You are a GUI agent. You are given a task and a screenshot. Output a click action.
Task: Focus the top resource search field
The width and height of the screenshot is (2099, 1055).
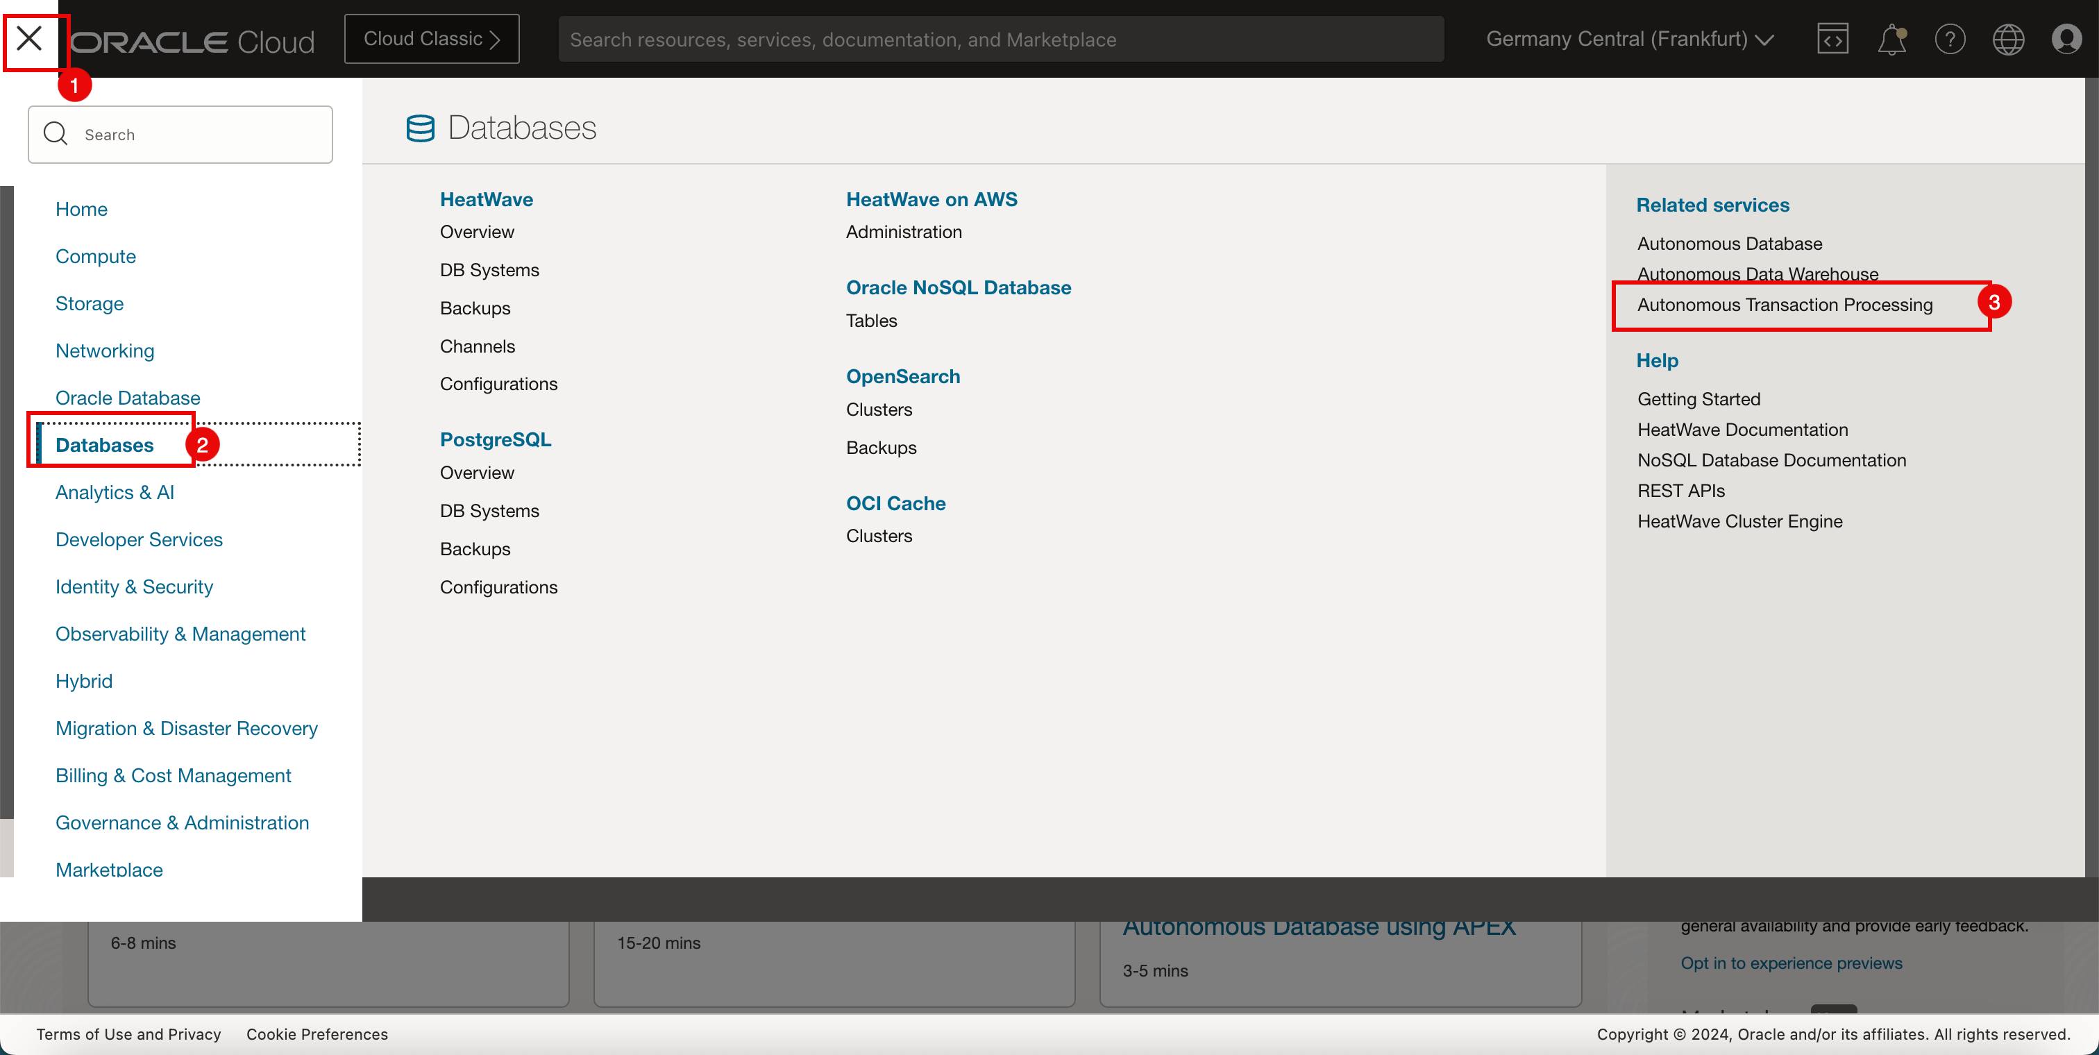pyautogui.click(x=1001, y=39)
